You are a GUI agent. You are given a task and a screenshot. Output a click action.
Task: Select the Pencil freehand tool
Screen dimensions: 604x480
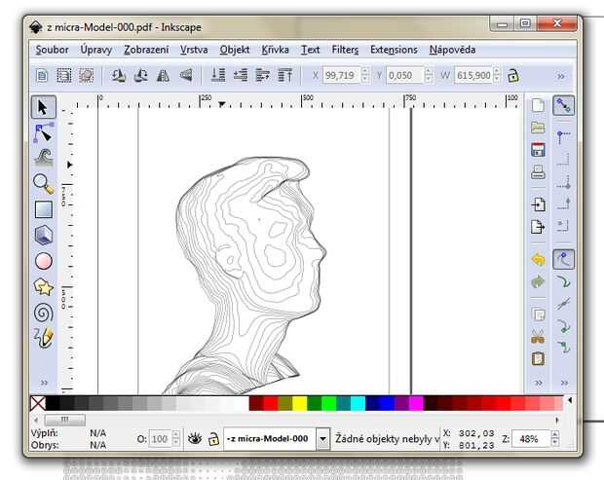point(44,338)
